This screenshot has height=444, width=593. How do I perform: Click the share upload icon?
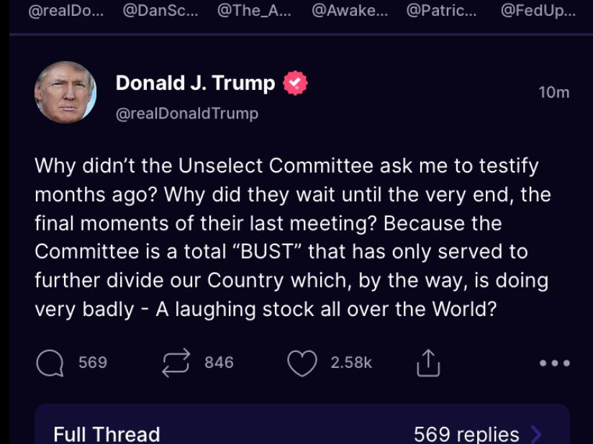coord(427,363)
